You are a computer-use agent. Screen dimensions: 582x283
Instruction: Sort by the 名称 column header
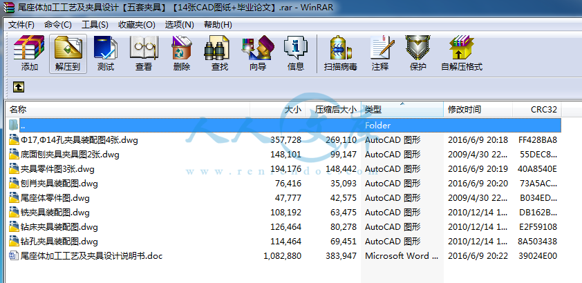click(128, 110)
